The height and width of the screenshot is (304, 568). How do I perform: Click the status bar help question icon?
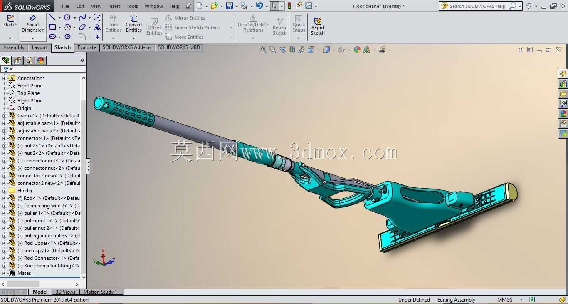(x=532, y=299)
